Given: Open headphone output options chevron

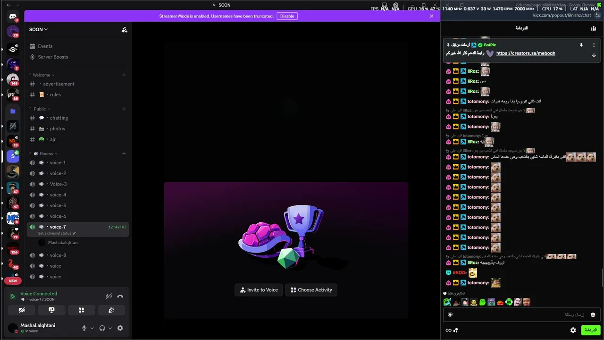Looking at the screenshot, I should click(110, 328).
